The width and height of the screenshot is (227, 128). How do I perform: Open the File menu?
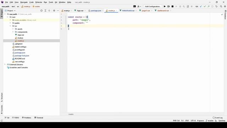tap(6, 2)
